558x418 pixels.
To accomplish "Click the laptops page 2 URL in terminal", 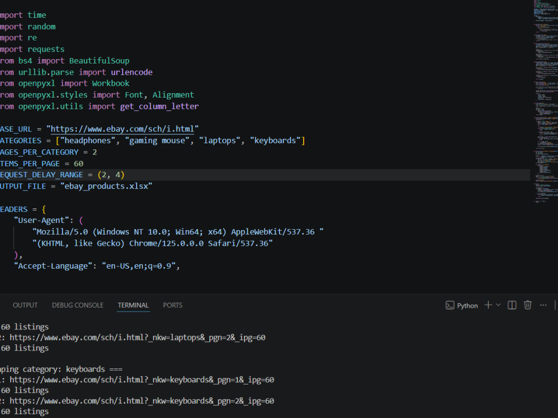I will (137, 338).
